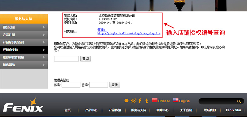Click the 管理员登陆 heading text

[61, 80]
